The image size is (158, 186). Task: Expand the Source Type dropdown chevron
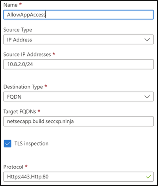[x=147, y=40]
